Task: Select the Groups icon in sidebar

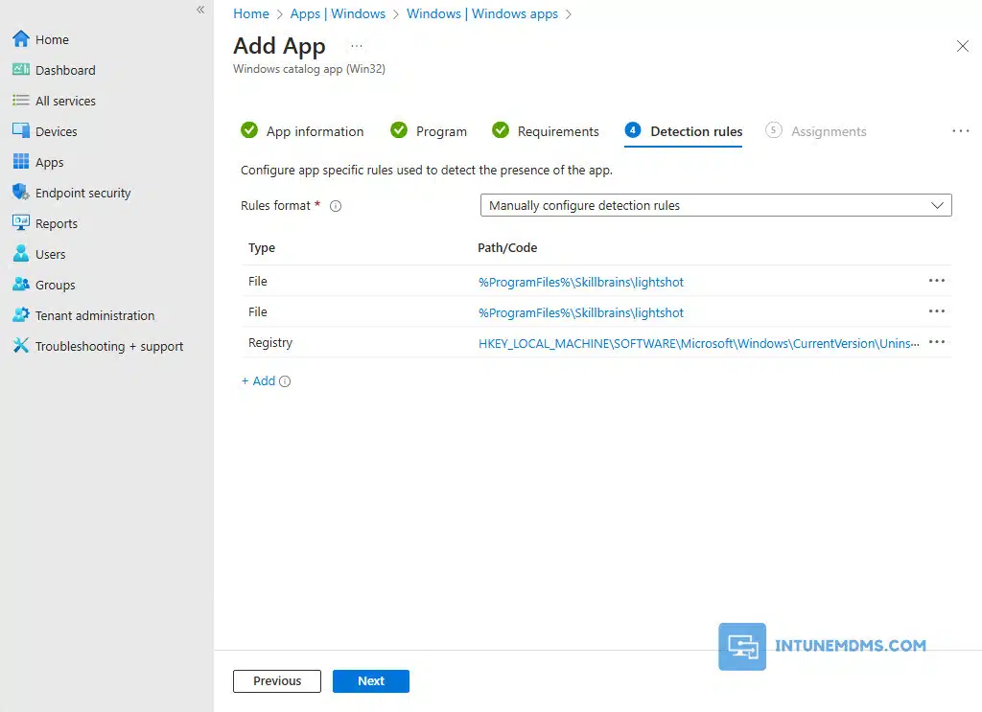Action: pos(20,285)
